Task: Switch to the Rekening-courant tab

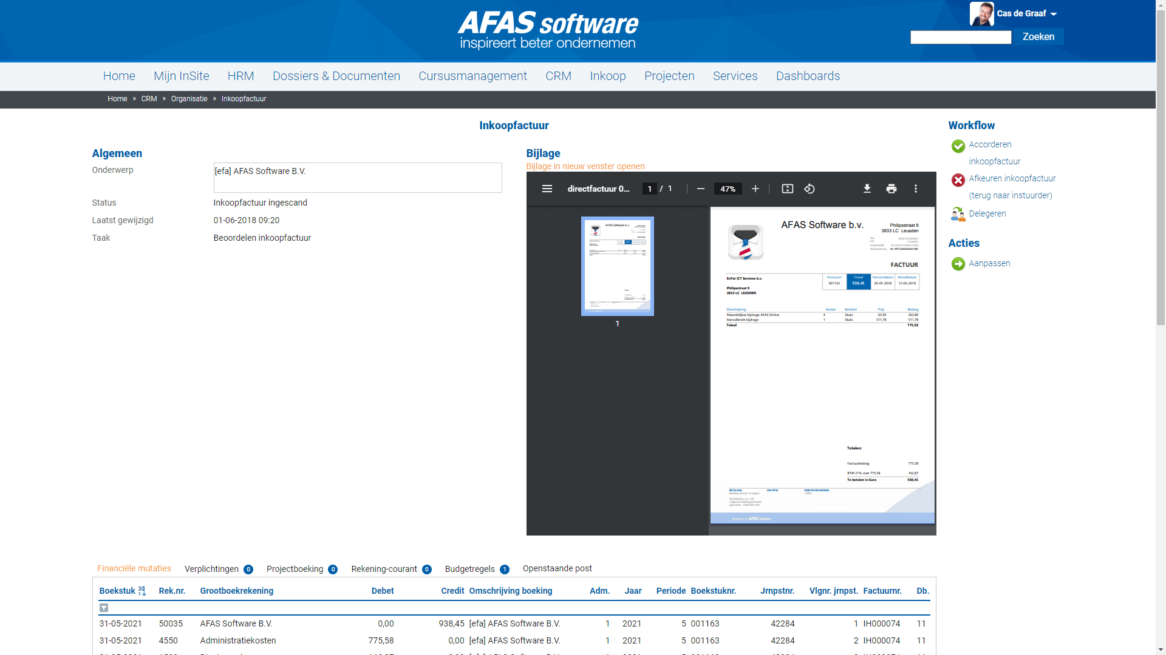Action: click(391, 569)
